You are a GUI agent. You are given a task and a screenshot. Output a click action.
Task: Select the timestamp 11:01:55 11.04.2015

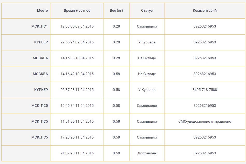pos(77,122)
